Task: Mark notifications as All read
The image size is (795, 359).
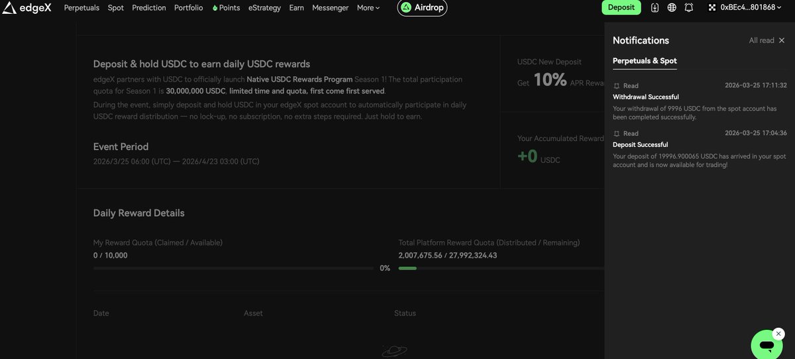Action: 761,40
